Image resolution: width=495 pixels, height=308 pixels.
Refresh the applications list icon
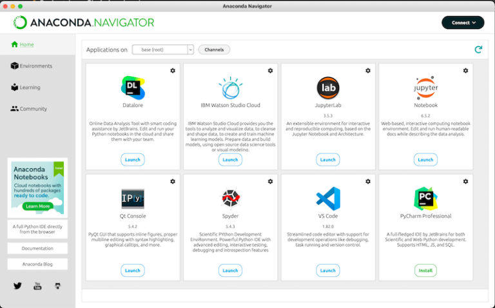(478, 50)
